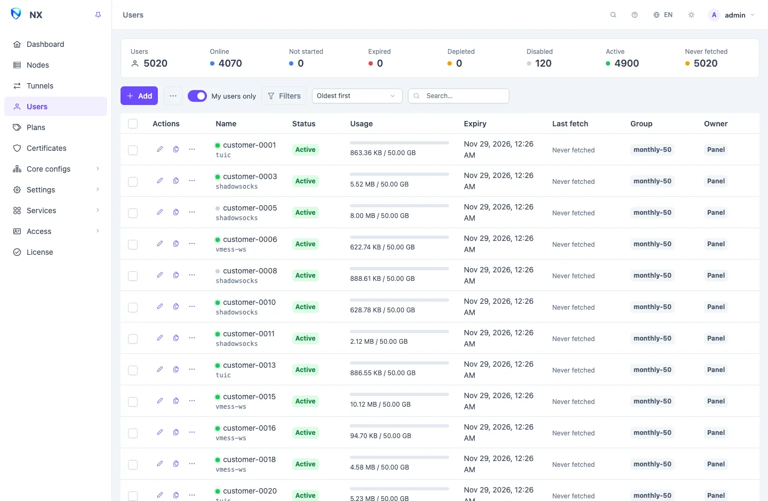Tick the select-all header checkbox

(133, 124)
